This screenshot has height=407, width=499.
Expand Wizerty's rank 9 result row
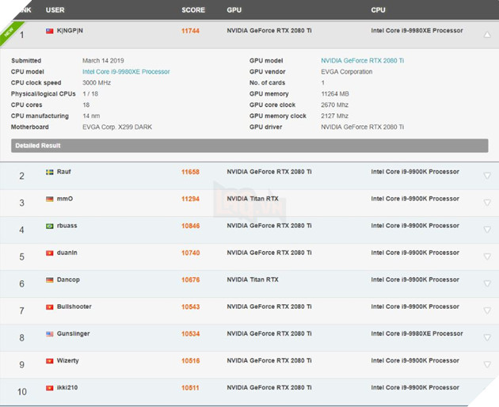tap(486, 364)
